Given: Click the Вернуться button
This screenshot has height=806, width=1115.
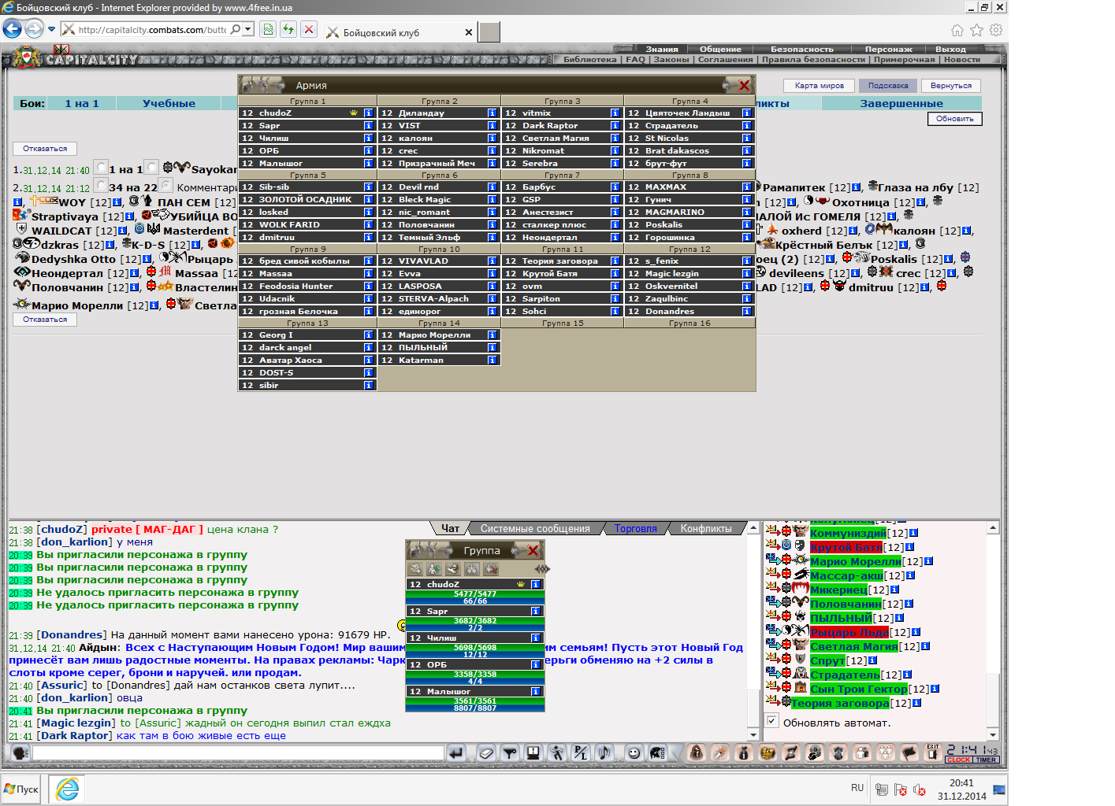Looking at the screenshot, I should [951, 86].
